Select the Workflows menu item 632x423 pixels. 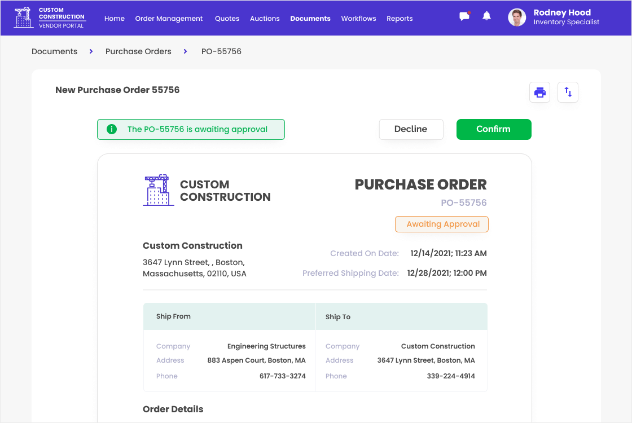pyautogui.click(x=358, y=19)
